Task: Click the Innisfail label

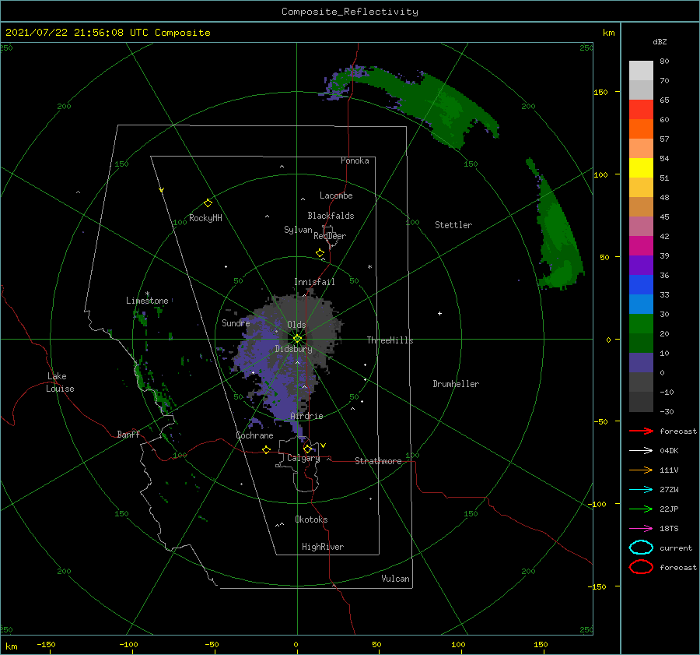Action: (x=314, y=282)
